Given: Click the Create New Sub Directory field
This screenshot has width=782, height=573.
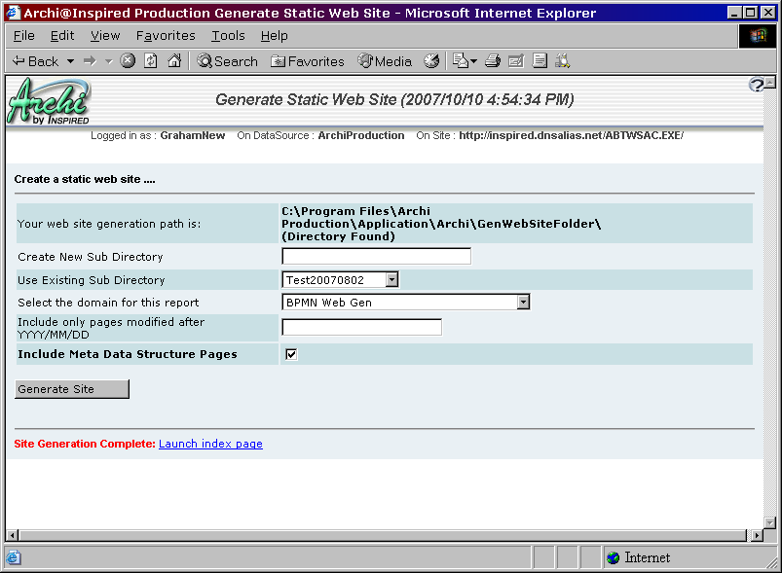Looking at the screenshot, I should click(376, 257).
